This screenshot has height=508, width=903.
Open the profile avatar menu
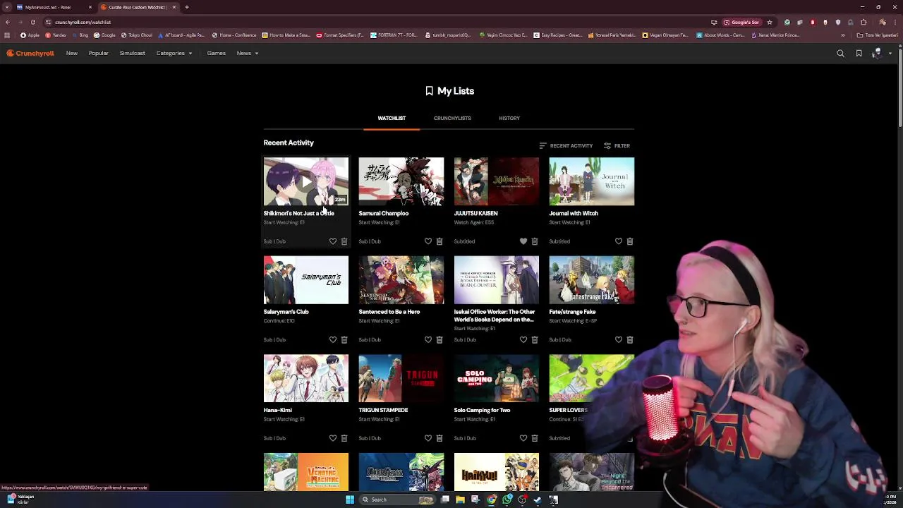click(877, 53)
